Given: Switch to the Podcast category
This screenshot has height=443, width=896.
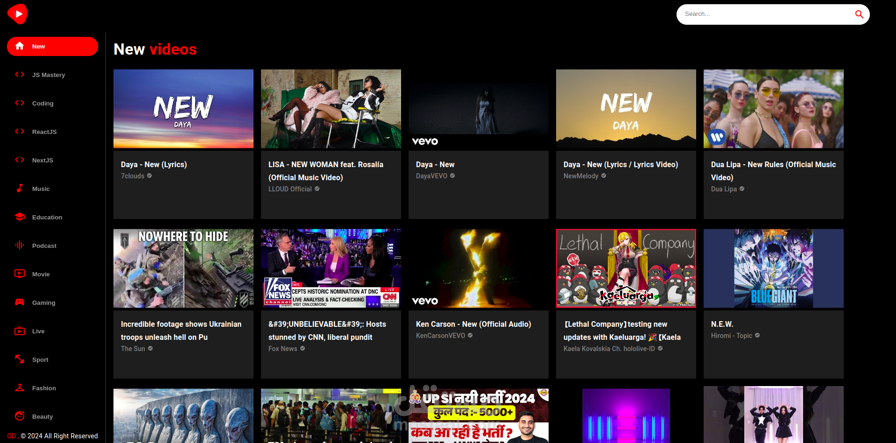Looking at the screenshot, I should click(52, 246).
